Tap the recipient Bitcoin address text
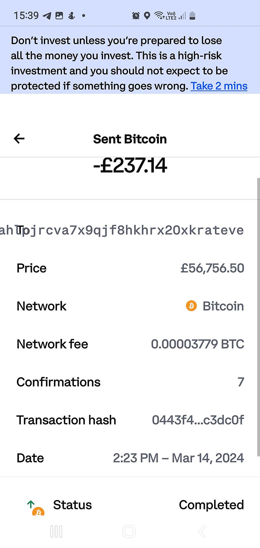 pos(130,230)
